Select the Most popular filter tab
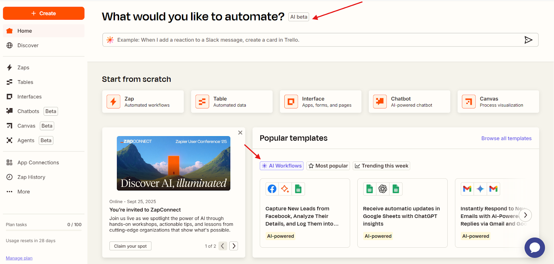Image resolution: width=554 pixels, height=264 pixels. 328,166
